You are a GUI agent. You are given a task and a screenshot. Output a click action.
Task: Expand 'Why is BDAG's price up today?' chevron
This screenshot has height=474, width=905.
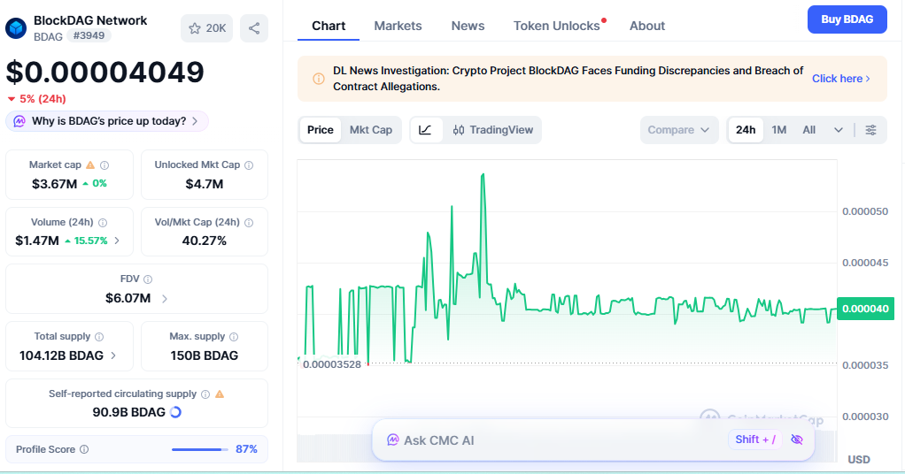195,121
